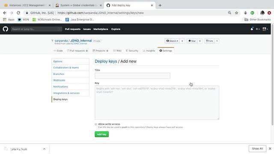
Task: Click the notifications bell icon
Action: [252, 29]
